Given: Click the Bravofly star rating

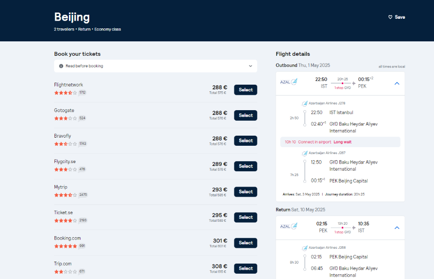Looking at the screenshot, I should pos(66,144).
